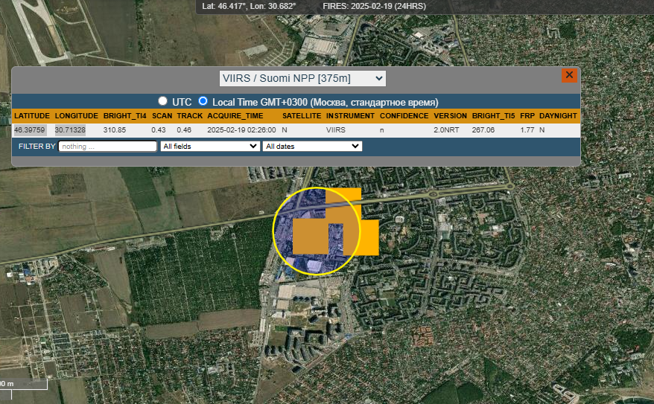Select the longitude value 30.71328
Image resolution: width=654 pixels, height=404 pixels.
[70, 130]
